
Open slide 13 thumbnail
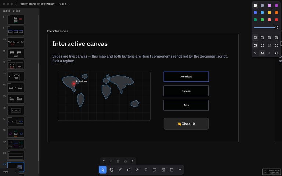point(16,76)
